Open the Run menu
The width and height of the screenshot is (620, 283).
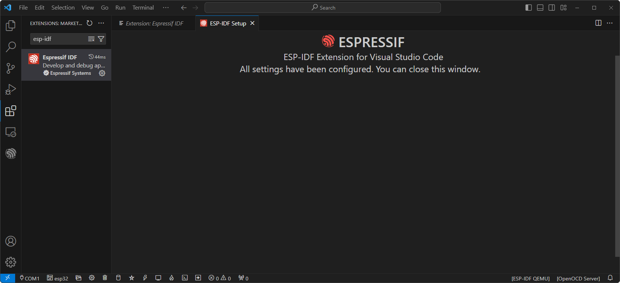[x=120, y=7]
